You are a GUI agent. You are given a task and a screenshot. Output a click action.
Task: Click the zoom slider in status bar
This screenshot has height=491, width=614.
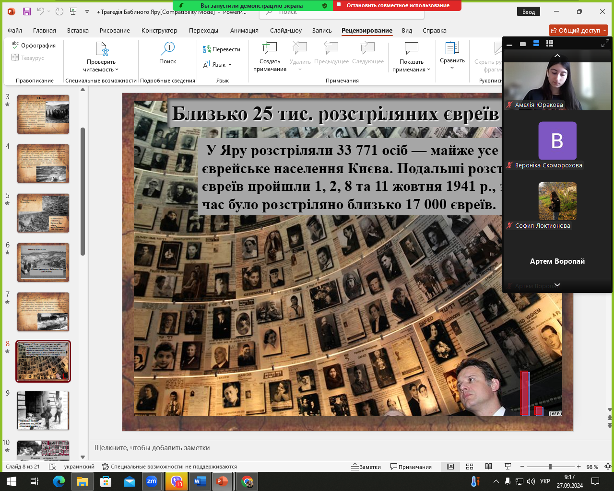tap(551, 467)
